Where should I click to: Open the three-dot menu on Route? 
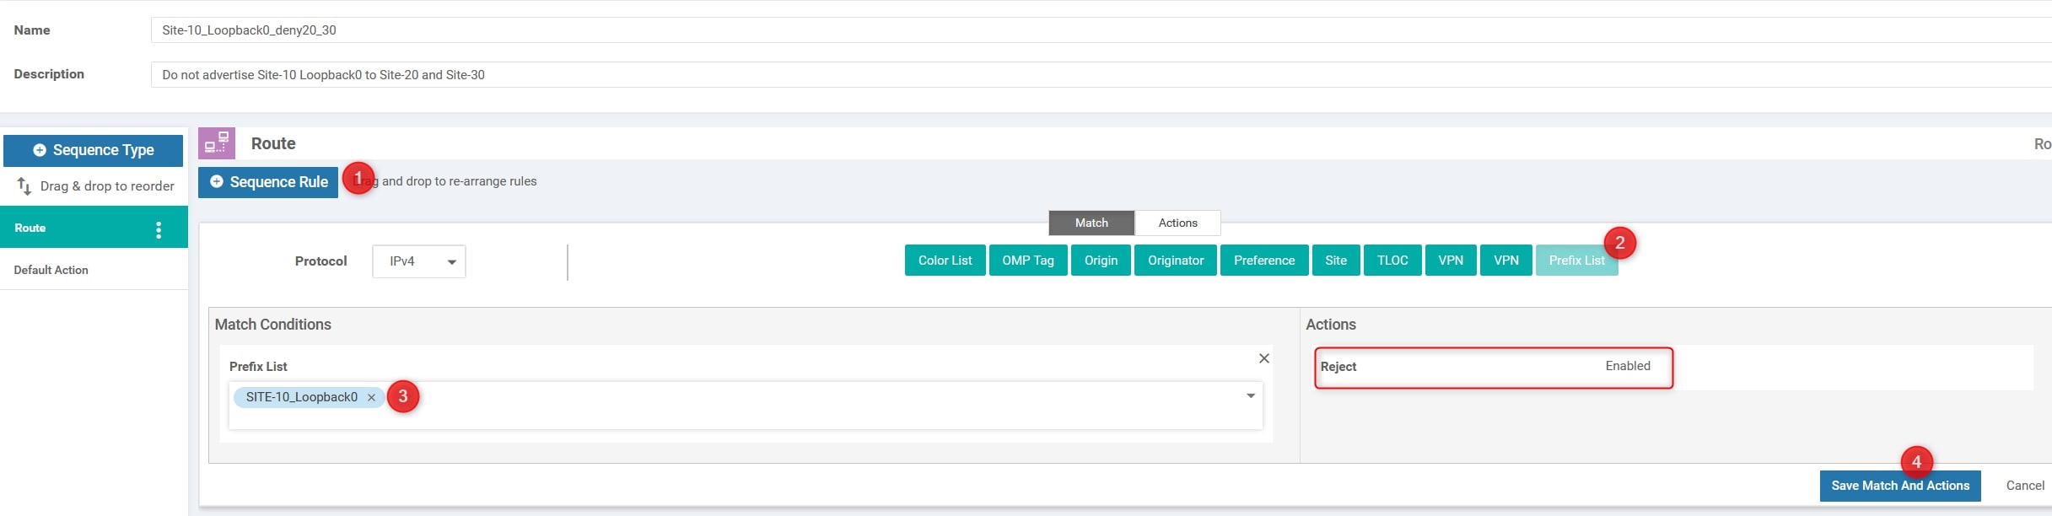[x=159, y=229]
